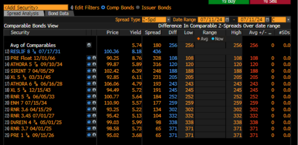This screenshot has height=145, width=298.
Task: Switch to the Spread Analysis tab
Action: click(x=23, y=14)
